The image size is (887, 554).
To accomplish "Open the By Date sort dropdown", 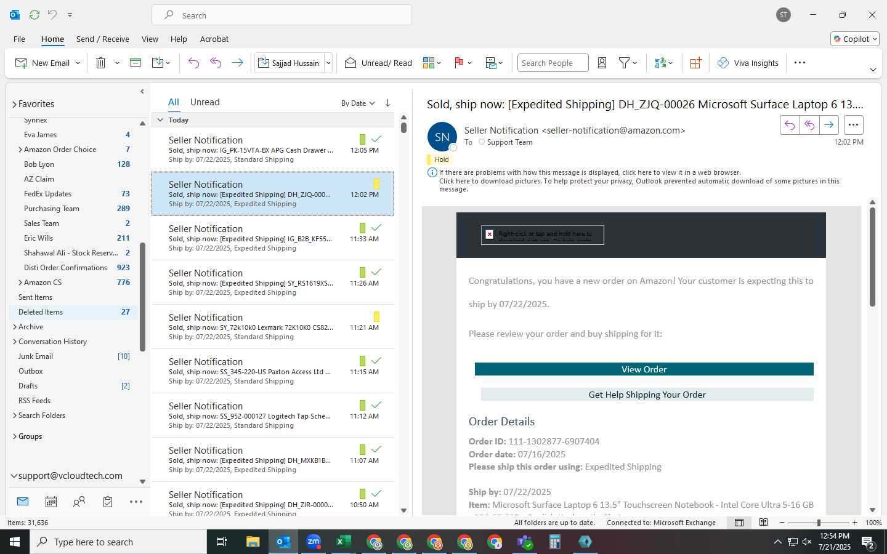I will (358, 103).
